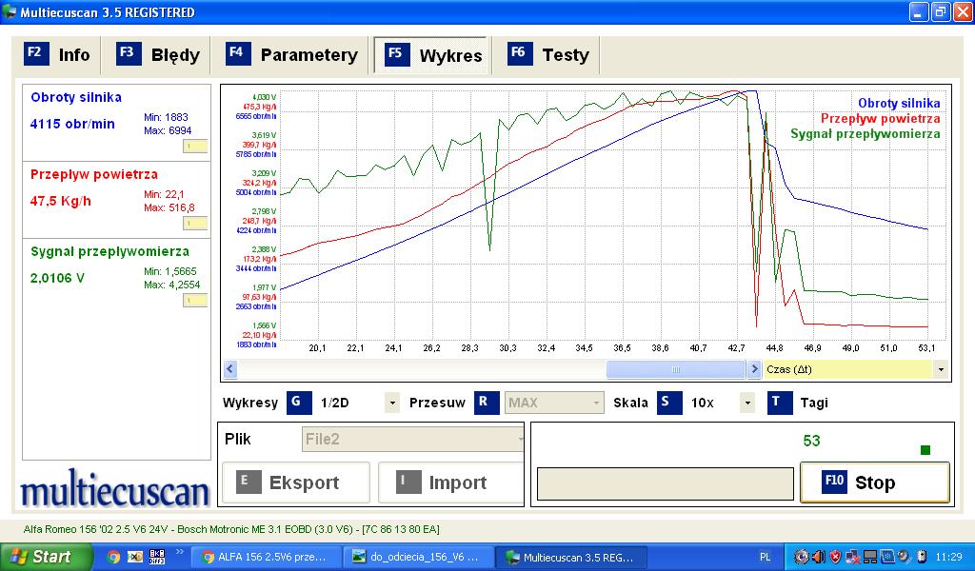Click the PL language indicator
Viewport: 975px width, 571px height.
coord(766,558)
